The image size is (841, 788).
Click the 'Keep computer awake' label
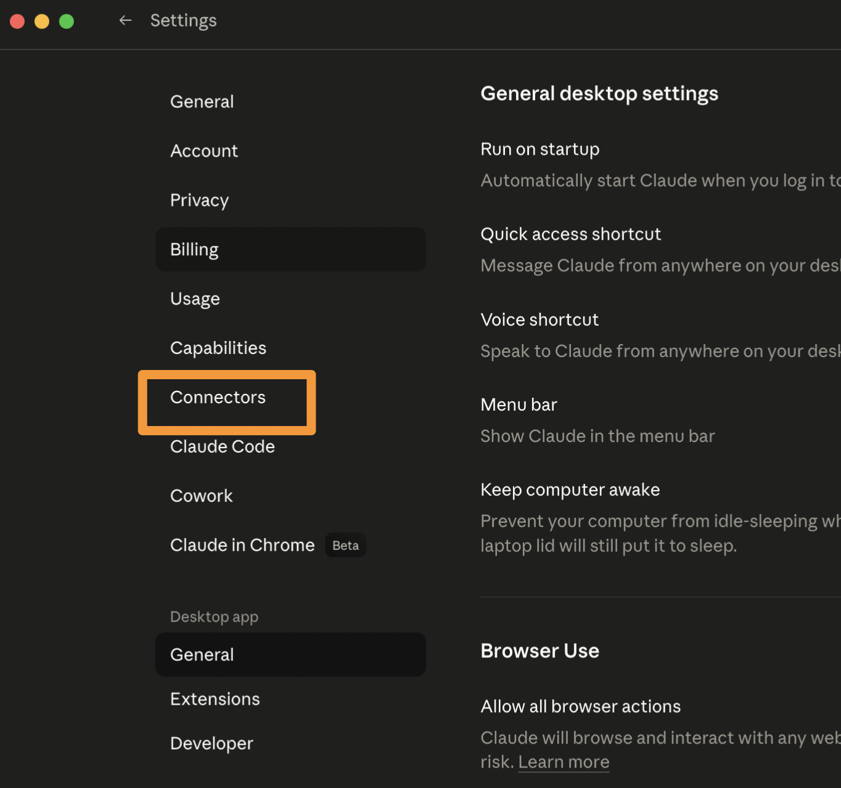click(x=570, y=490)
